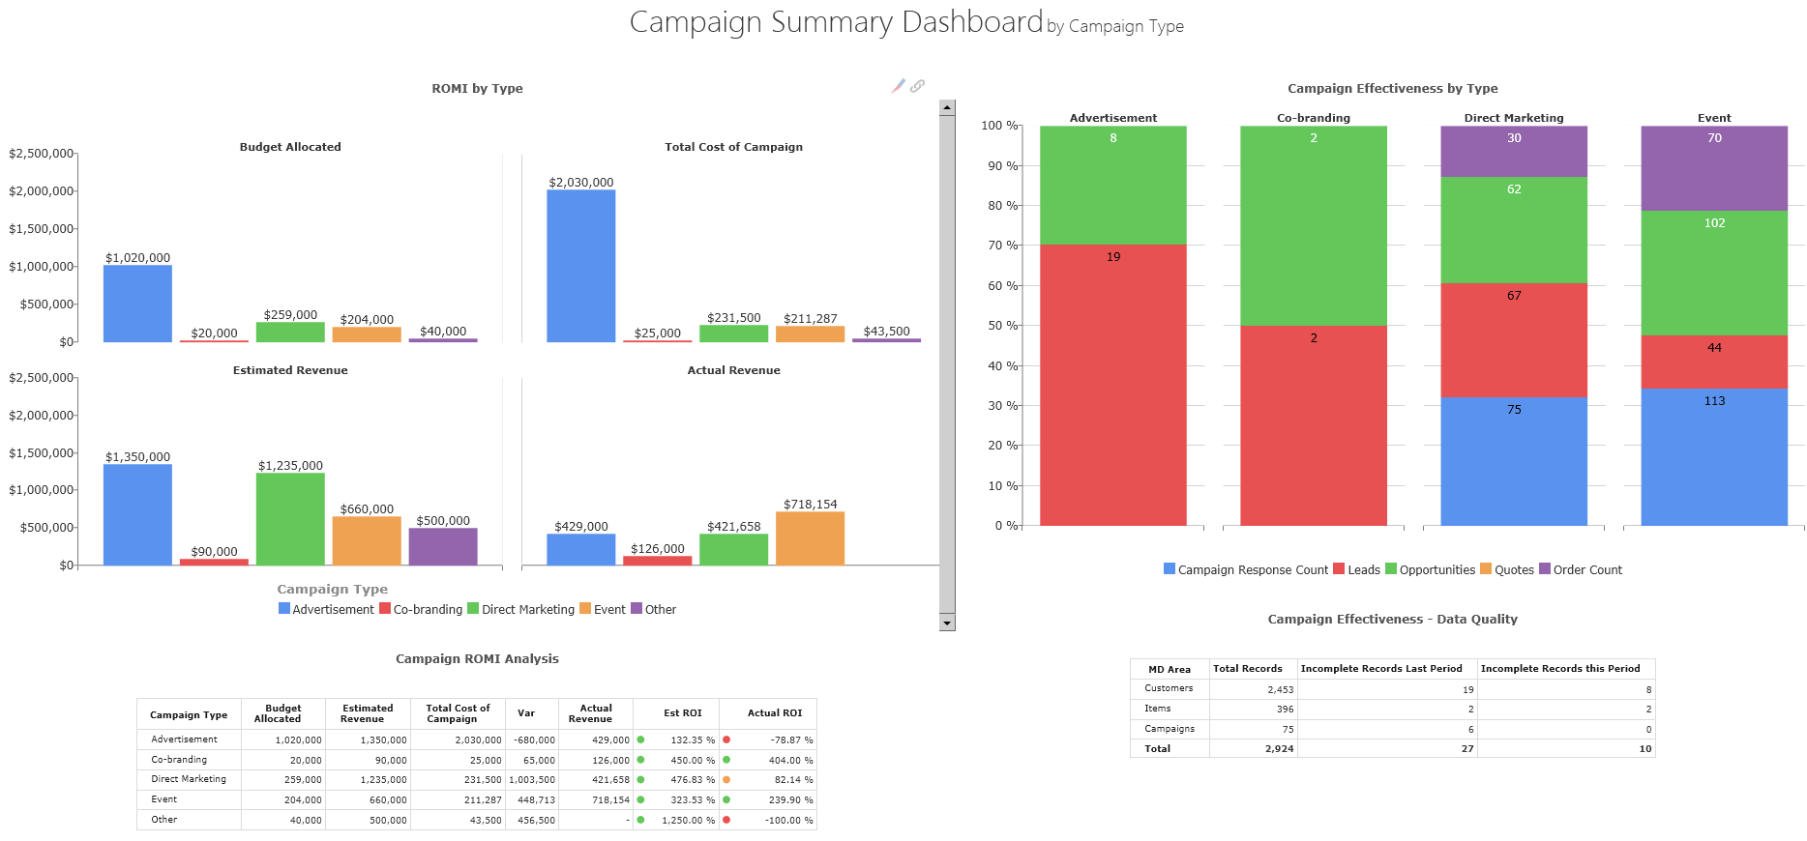
Task: Click green Actual ROI dot beside 239.90 %
Action: pos(726,799)
